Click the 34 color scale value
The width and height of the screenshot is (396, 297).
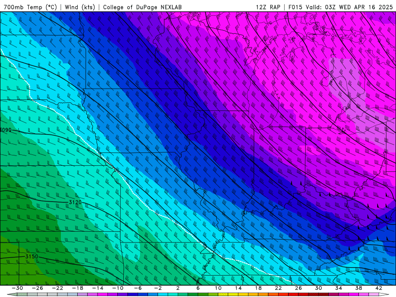pos(339,288)
